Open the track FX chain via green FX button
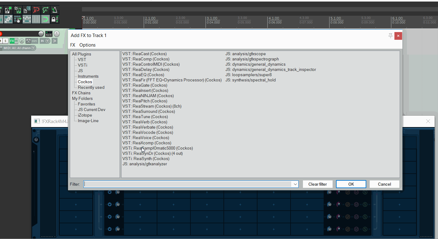This screenshot has height=239, width=438. (x=12, y=41)
